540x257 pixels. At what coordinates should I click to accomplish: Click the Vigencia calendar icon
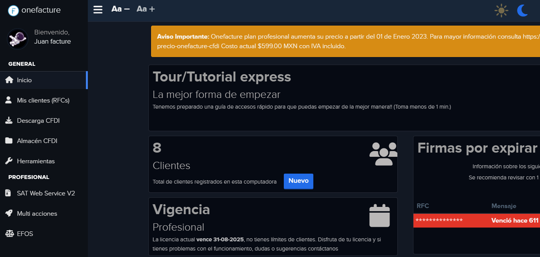tap(379, 216)
